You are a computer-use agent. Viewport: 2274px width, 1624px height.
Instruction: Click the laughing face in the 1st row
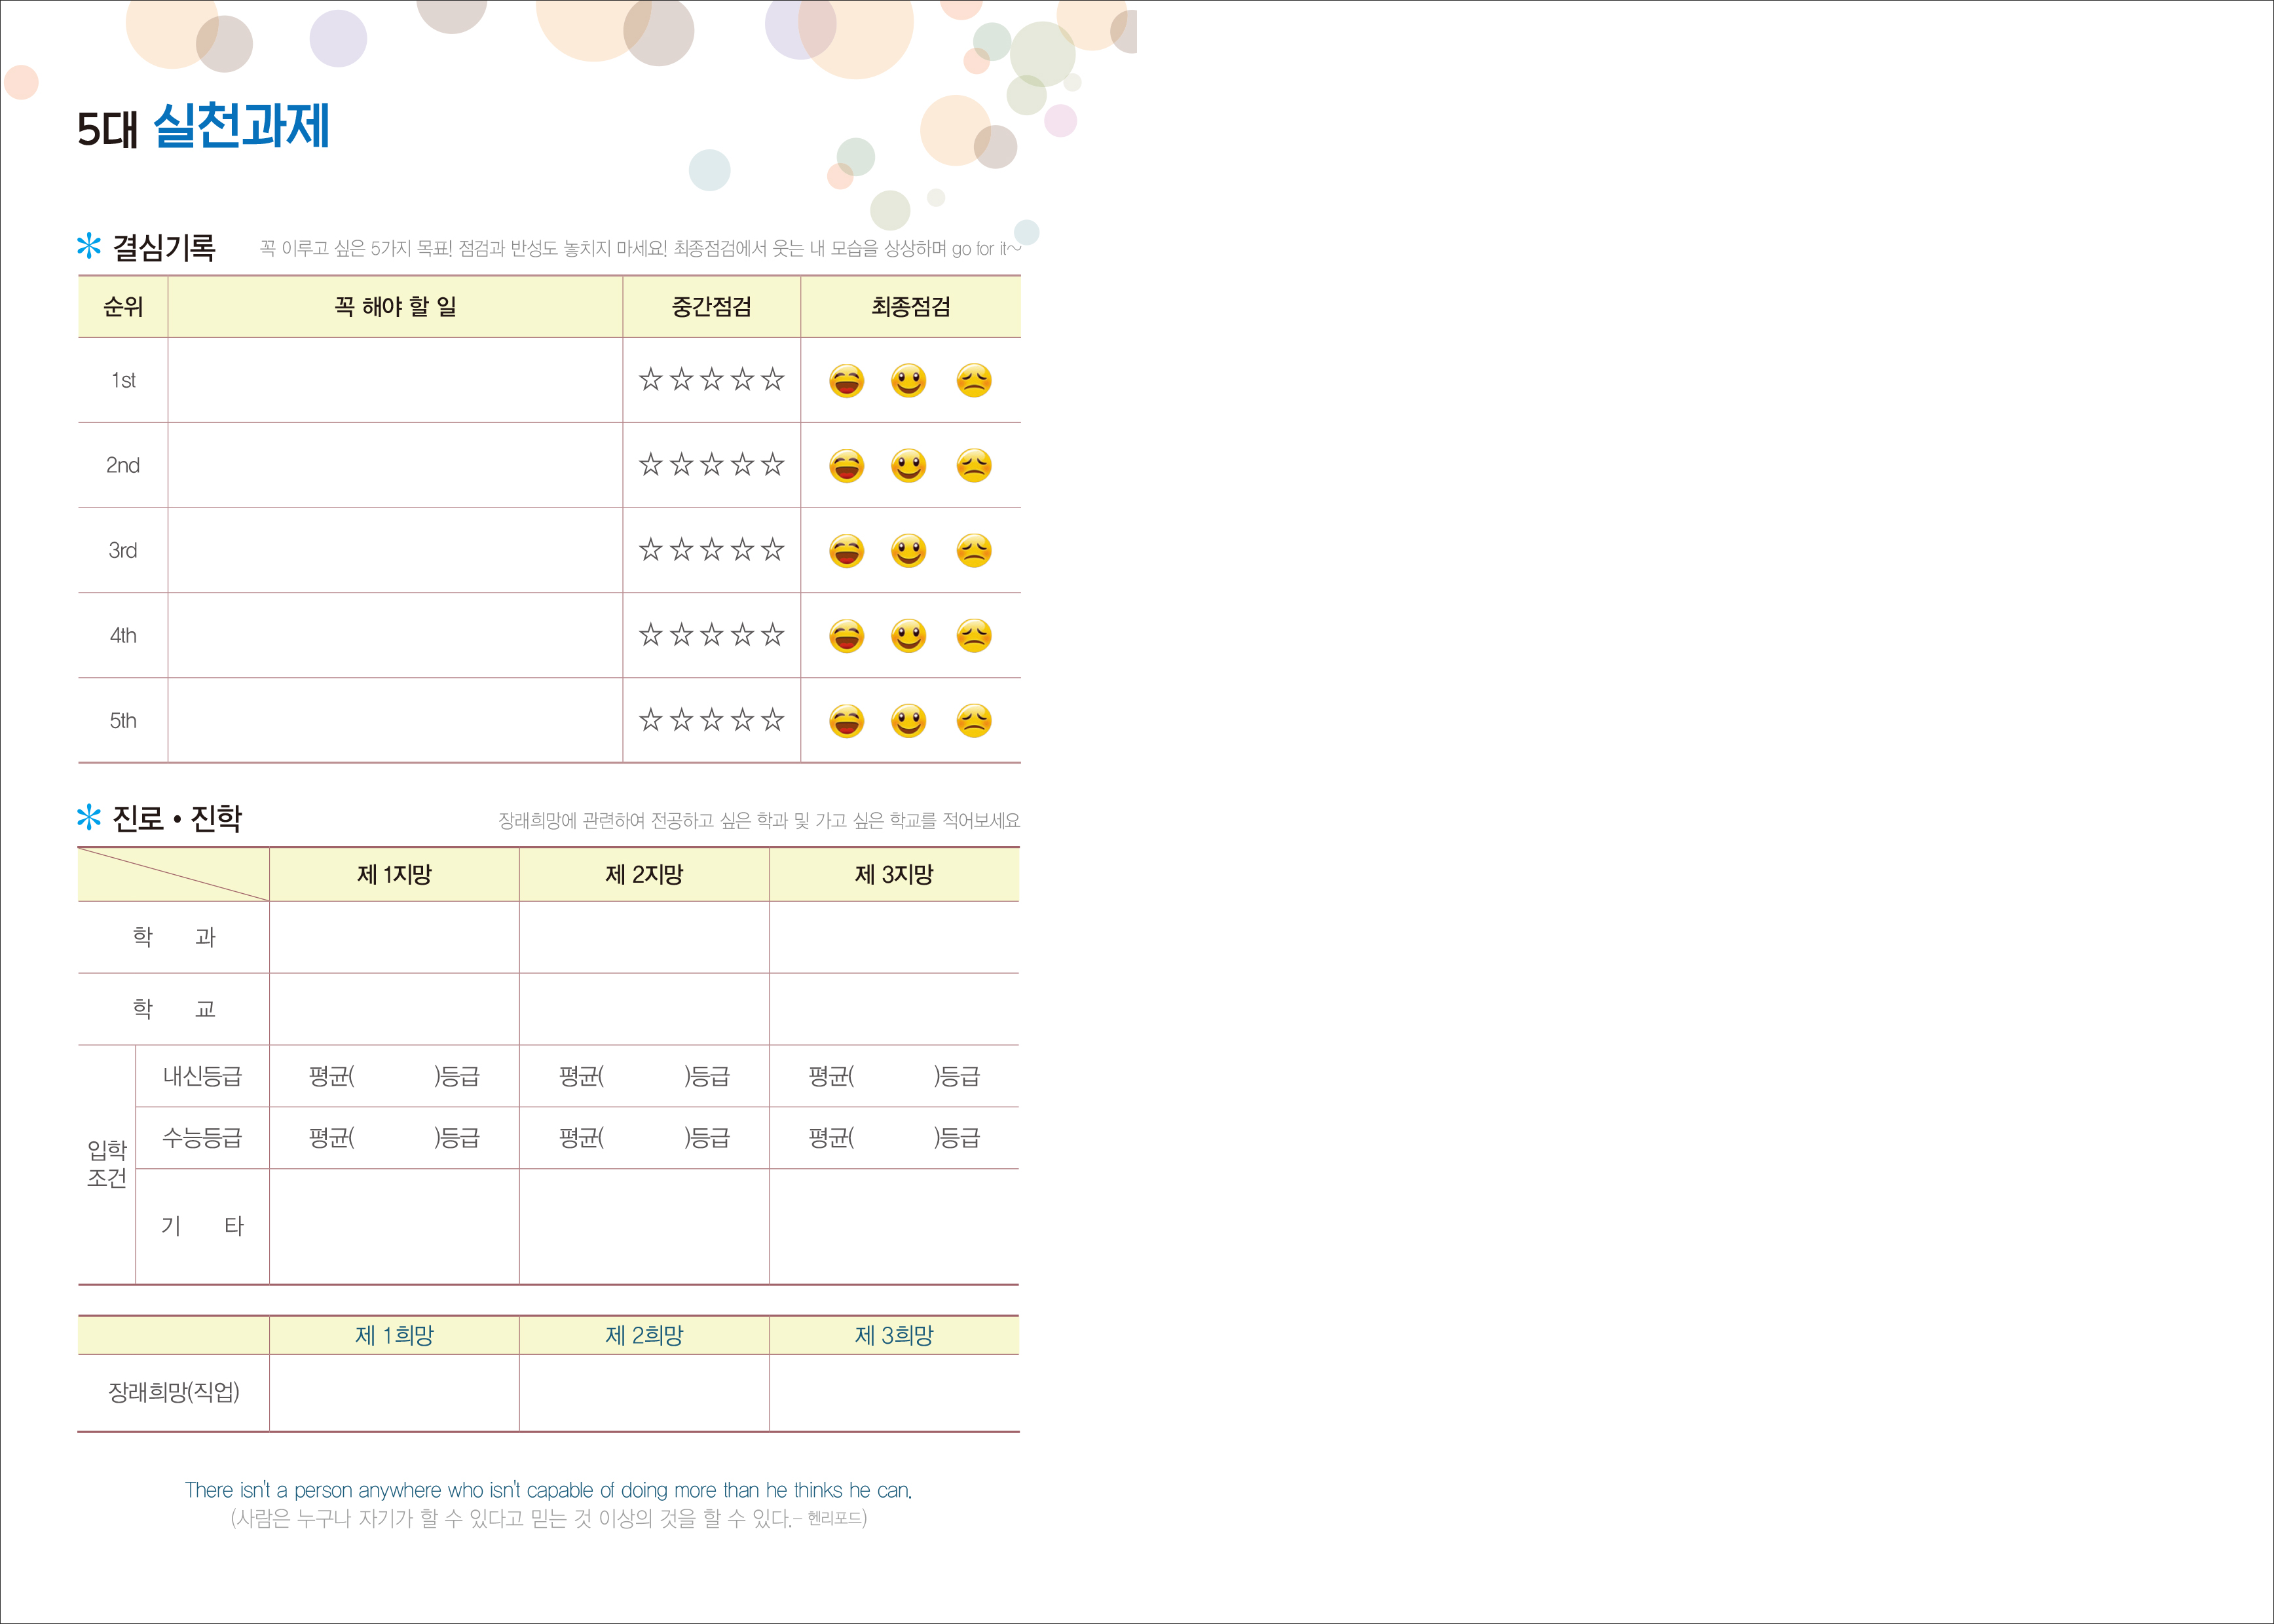tap(846, 381)
